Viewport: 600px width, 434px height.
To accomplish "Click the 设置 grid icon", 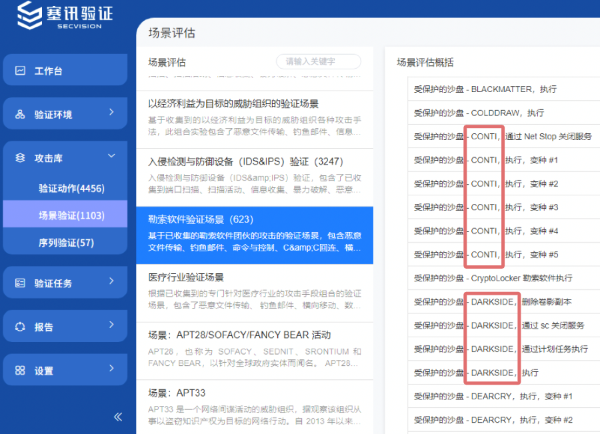I will [20, 371].
